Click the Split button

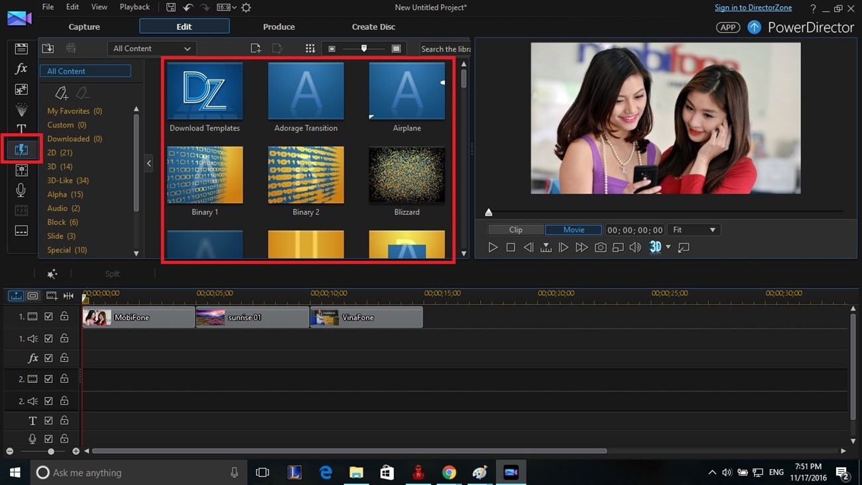[x=112, y=273]
